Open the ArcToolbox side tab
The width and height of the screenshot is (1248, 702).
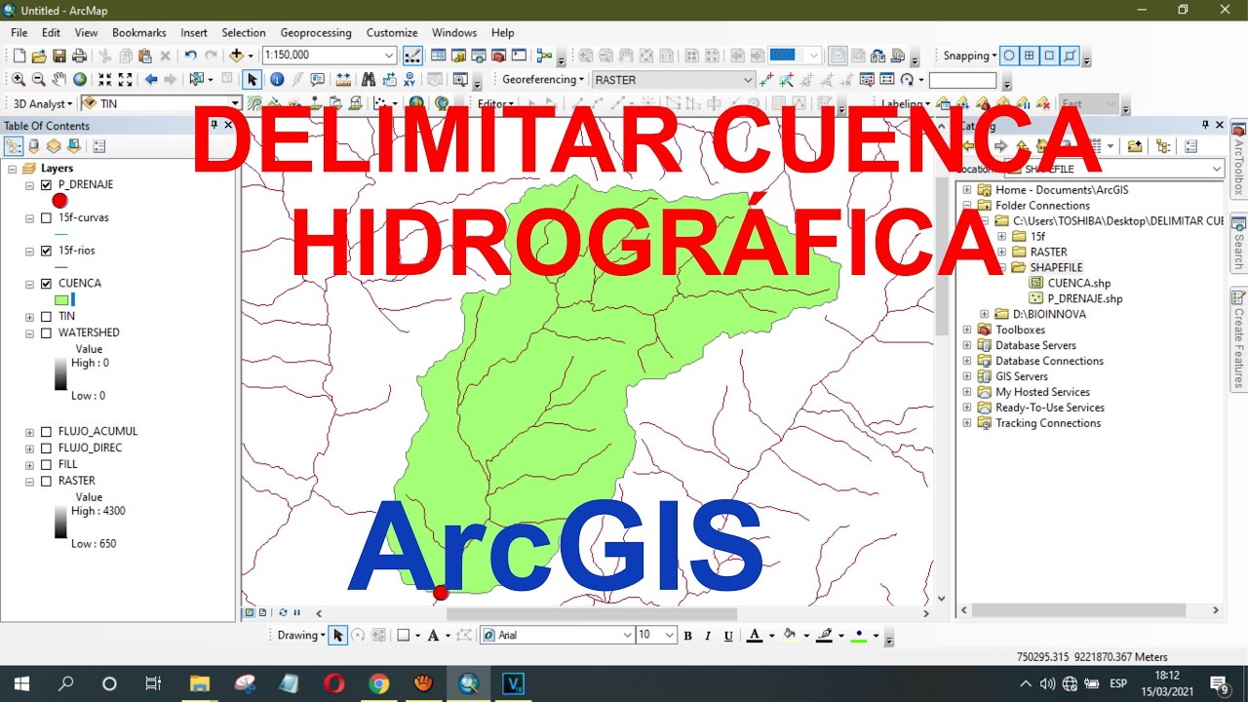(x=1238, y=162)
